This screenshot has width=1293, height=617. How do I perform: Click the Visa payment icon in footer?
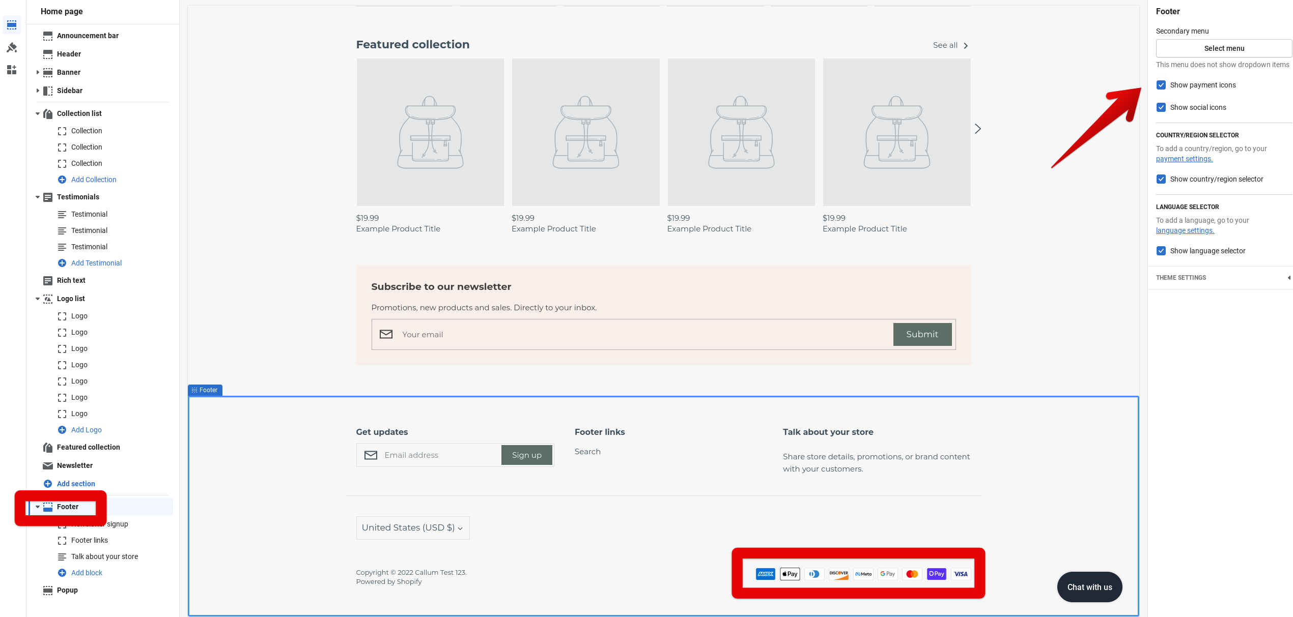tap(961, 574)
